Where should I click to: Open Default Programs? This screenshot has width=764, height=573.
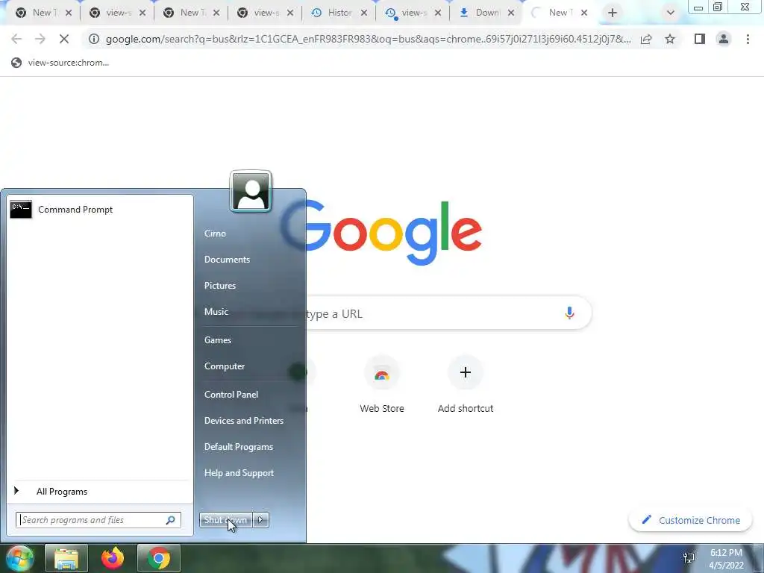(x=238, y=447)
